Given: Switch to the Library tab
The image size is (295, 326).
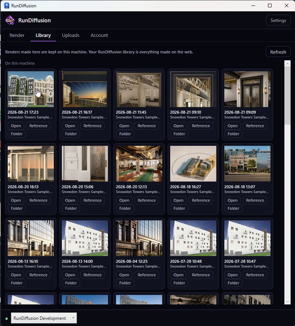Looking at the screenshot, I should [x=43, y=35].
